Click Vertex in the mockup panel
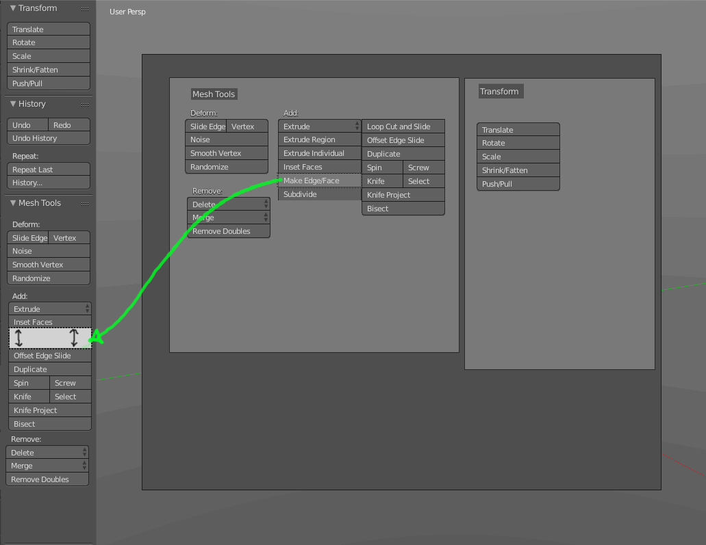706x545 pixels. tap(247, 127)
